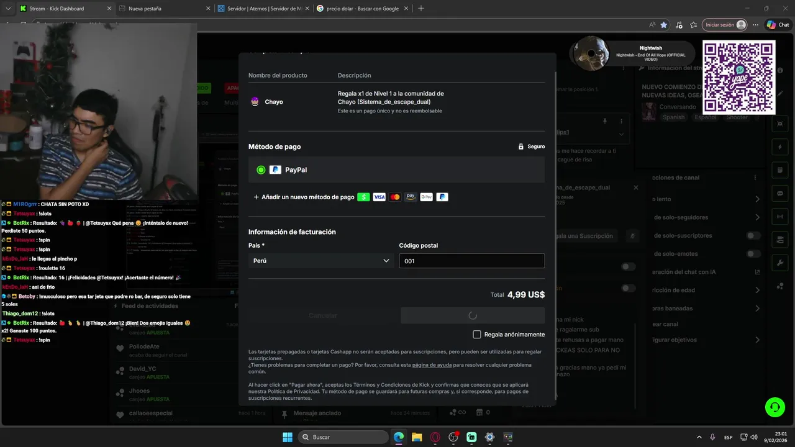Open File Explorer from taskbar
Viewport: 795px width, 447px height.
coord(417,437)
